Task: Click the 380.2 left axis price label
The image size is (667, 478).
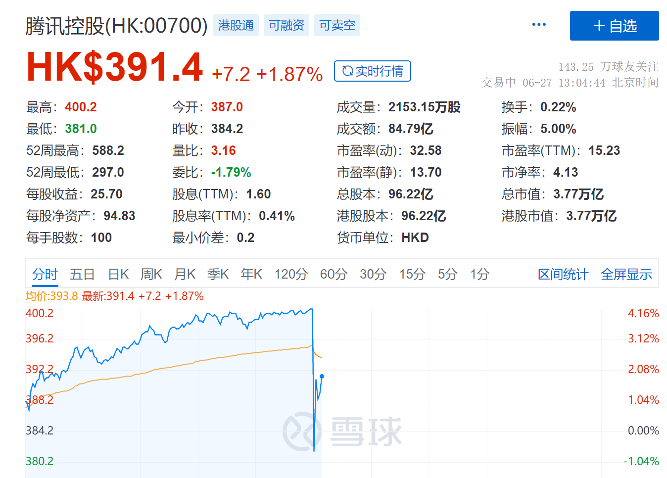Action: click(x=40, y=461)
